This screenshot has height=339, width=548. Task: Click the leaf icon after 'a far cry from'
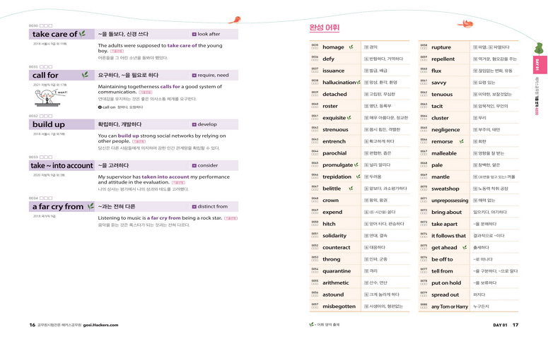(x=91, y=206)
